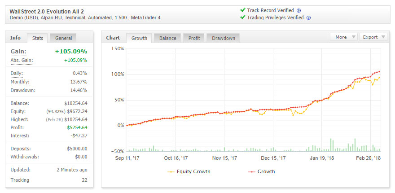
Task: Select the Balance chart tab
Action: 167,38
